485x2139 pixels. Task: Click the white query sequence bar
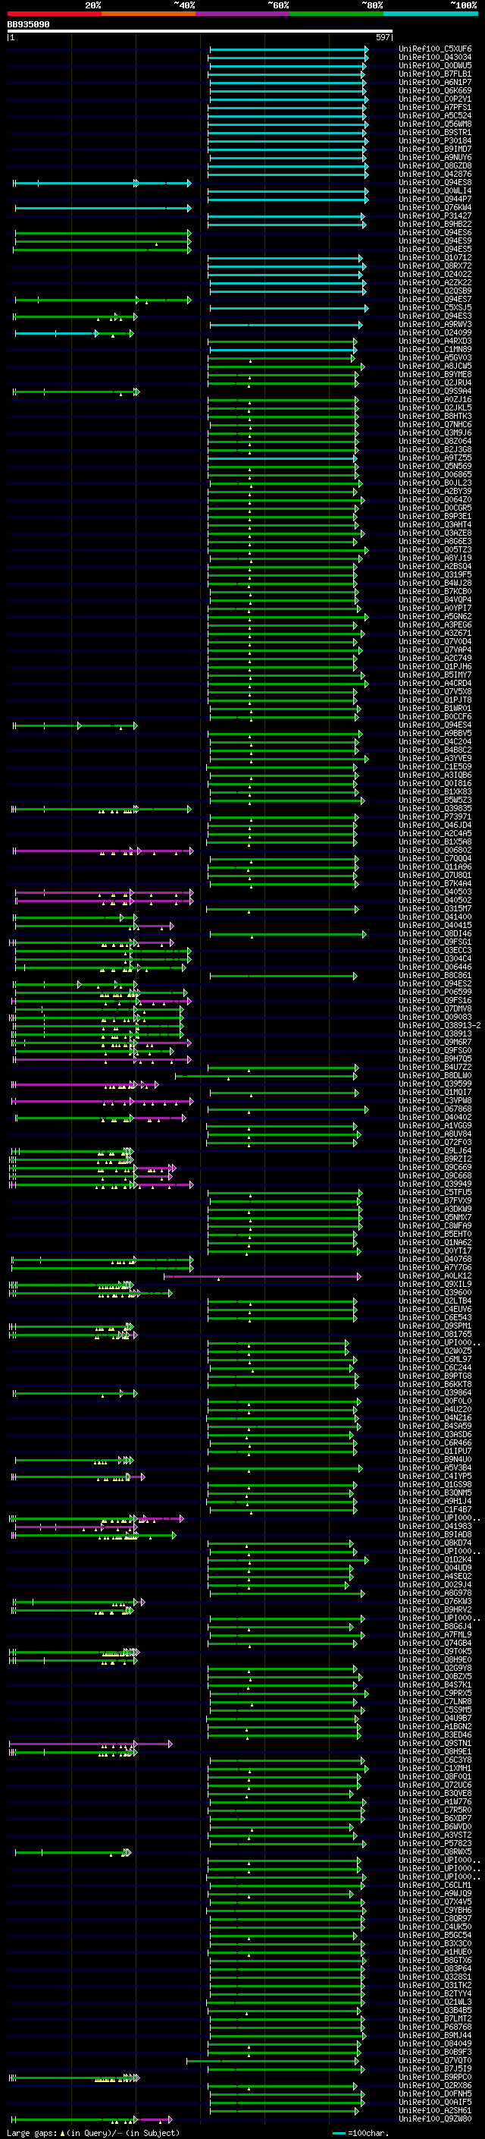199,32
